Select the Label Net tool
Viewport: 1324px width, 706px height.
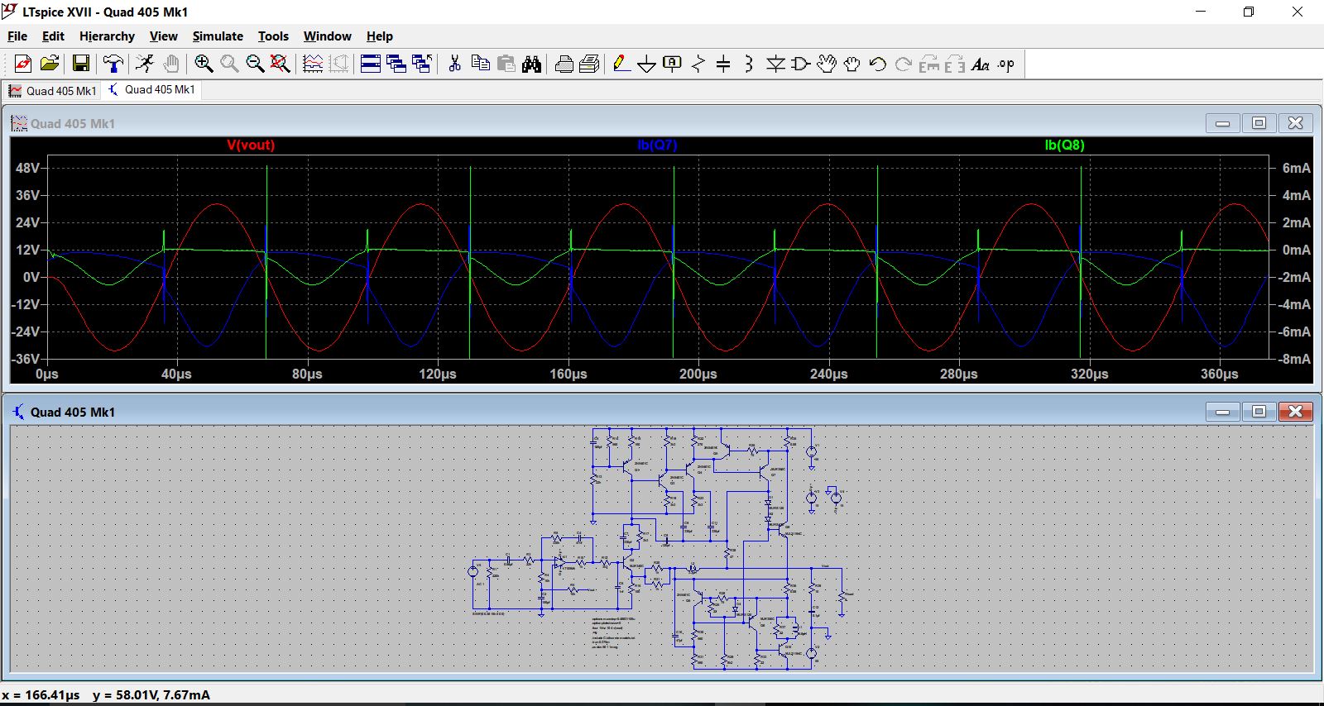tap(673, 64)
